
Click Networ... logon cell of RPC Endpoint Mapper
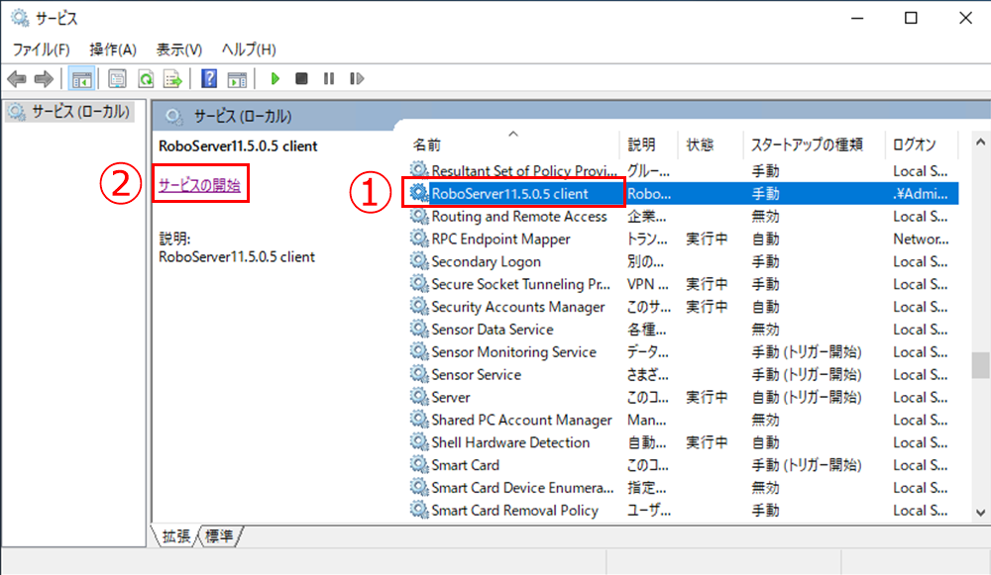(x=921, y=240)
